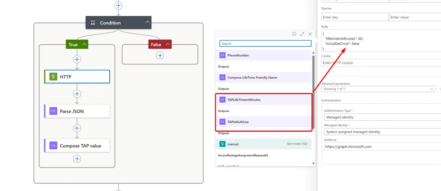Viewport: 441px width, 191px height.
Task: Insert a step between Parse JSON and Compose
Action: (x=77, y=128)
